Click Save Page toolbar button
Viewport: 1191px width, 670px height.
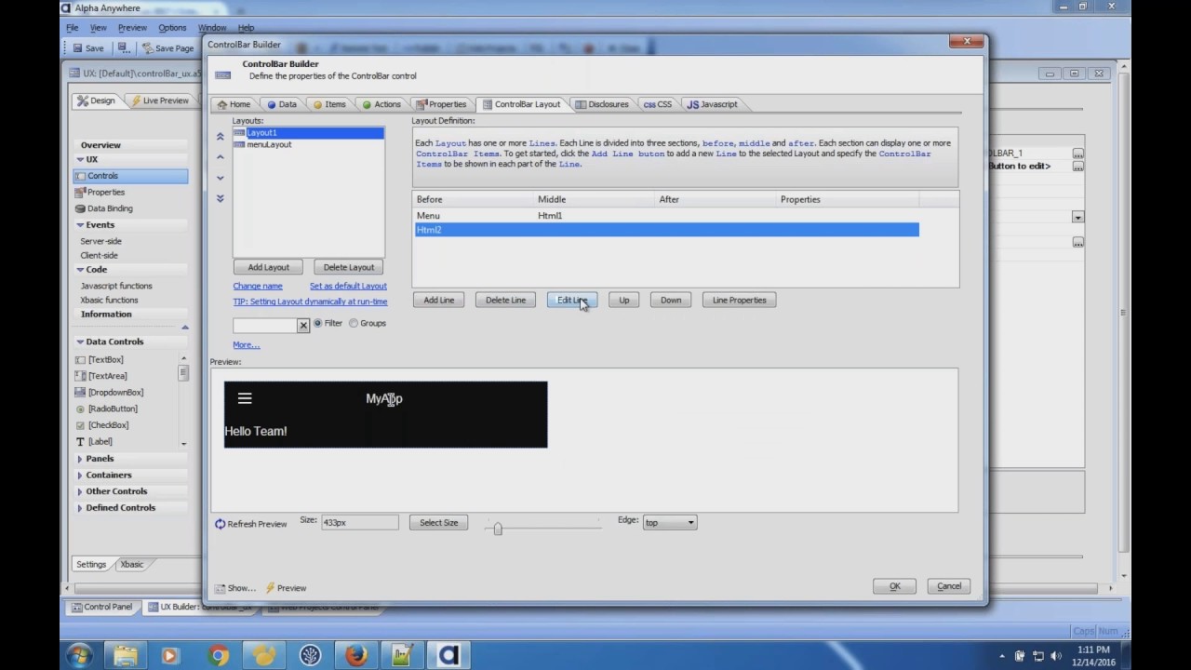pyautogui.click(x=167, y=48)
